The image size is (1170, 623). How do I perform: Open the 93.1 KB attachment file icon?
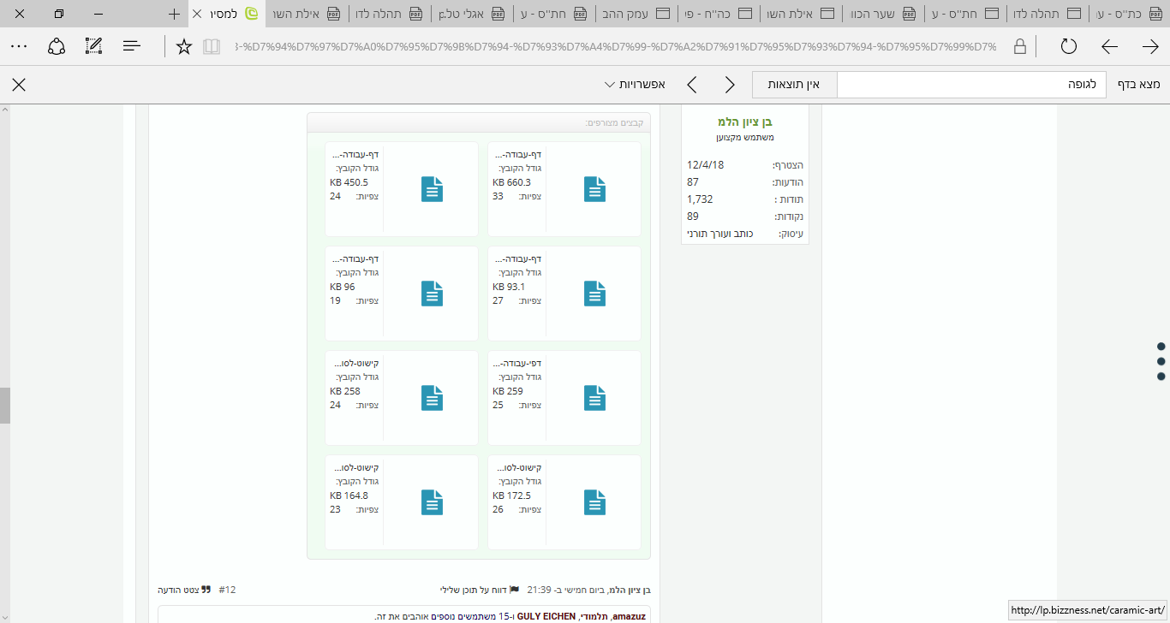594,294
